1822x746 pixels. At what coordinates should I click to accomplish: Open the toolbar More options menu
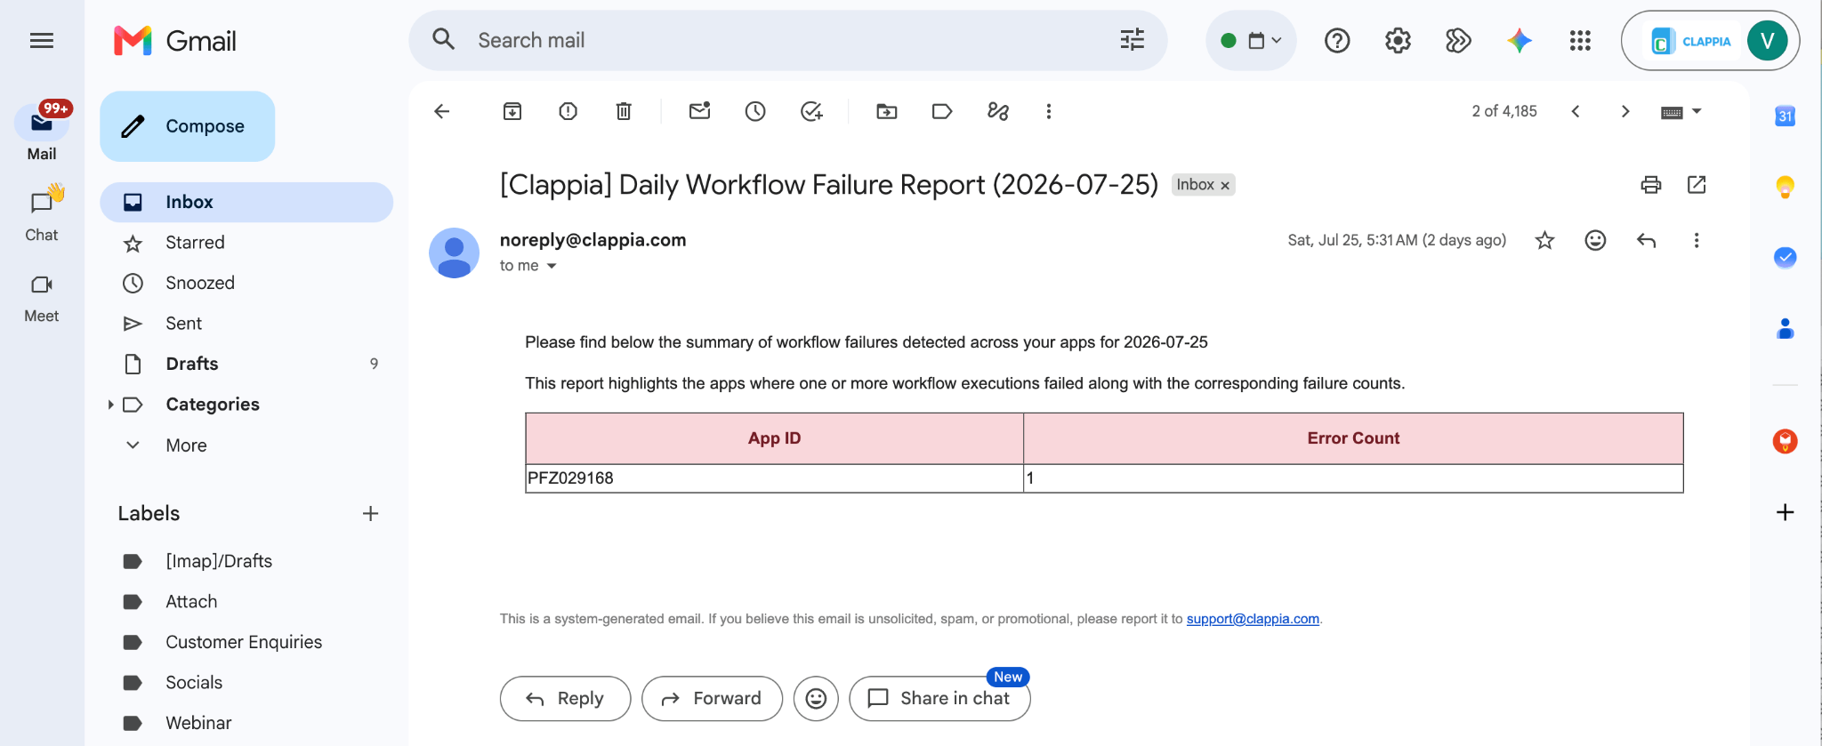1049,111
